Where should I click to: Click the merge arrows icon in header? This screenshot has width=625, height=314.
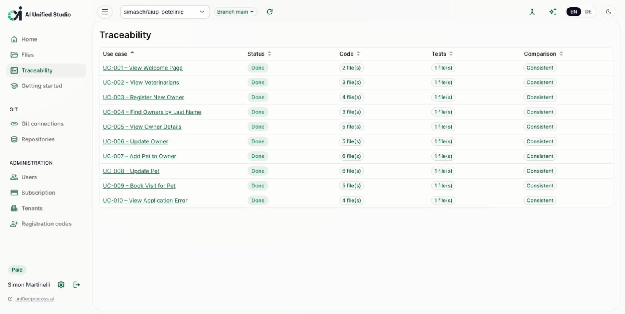(532, 12)
